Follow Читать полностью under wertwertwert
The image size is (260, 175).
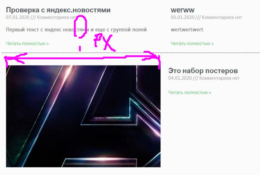pos(192,43)
